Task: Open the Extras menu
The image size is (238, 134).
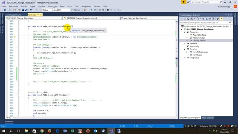Action: coord(70,6)
